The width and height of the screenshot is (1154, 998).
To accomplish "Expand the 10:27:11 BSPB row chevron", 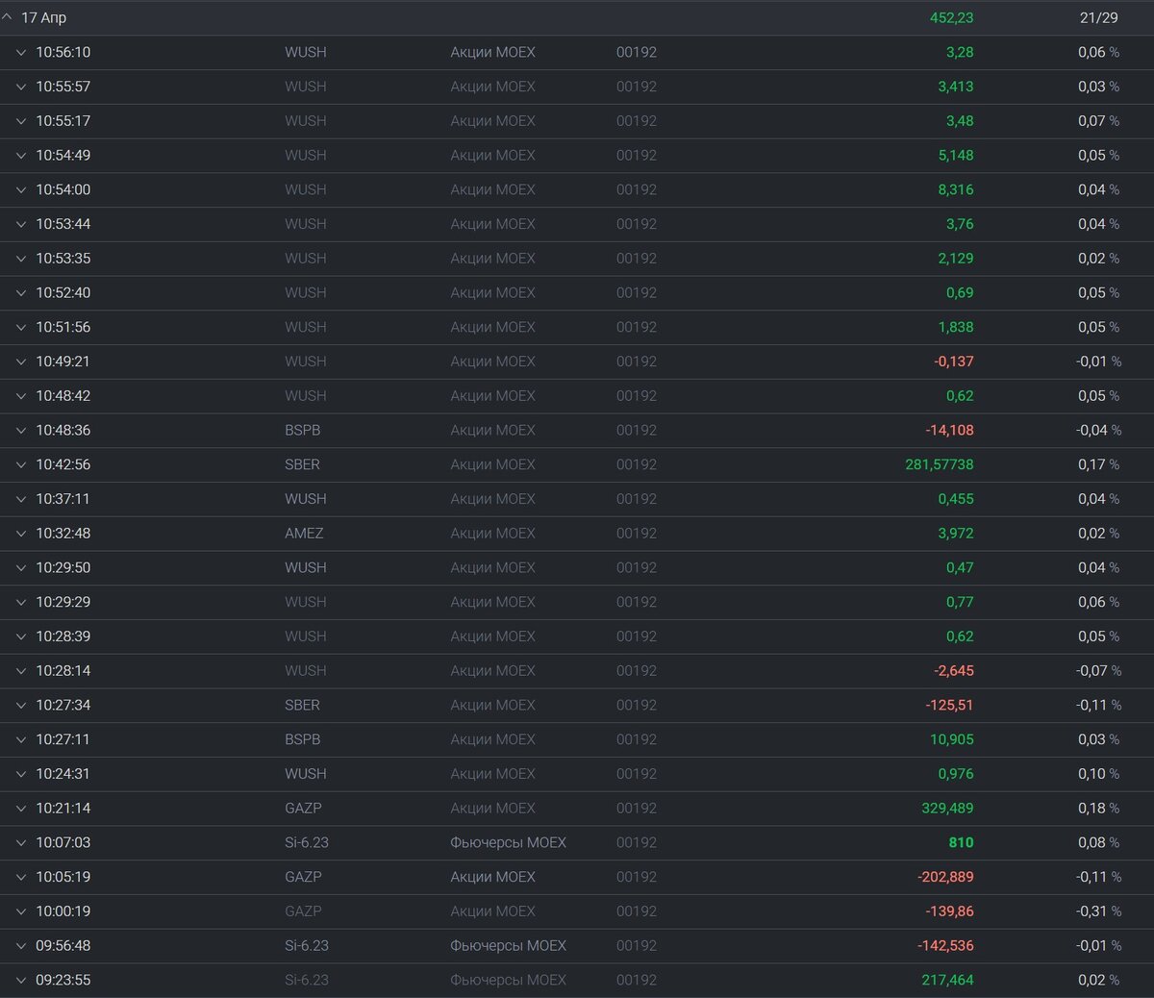I will (21, 739).
